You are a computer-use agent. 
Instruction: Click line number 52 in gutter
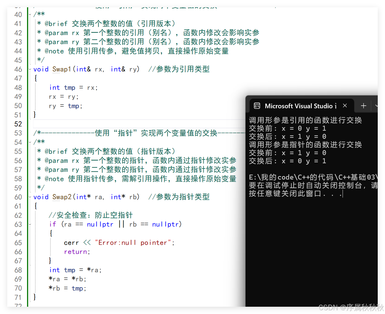click(18, 124)
